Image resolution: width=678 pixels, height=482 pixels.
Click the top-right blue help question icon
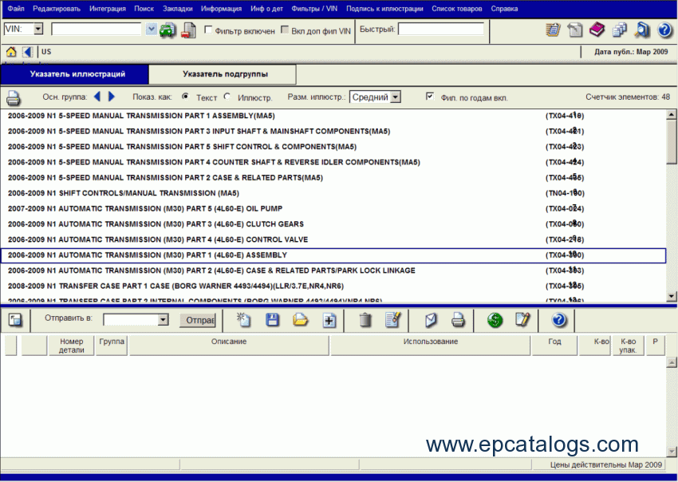click(664, 30)
